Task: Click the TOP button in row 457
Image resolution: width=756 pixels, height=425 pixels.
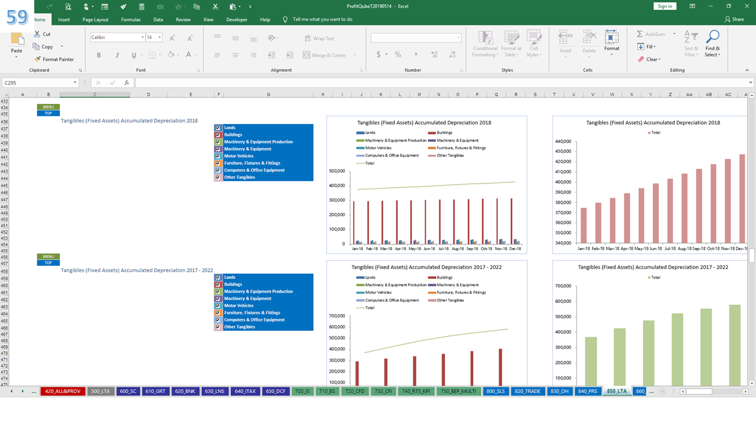Action: pos(48,263)
